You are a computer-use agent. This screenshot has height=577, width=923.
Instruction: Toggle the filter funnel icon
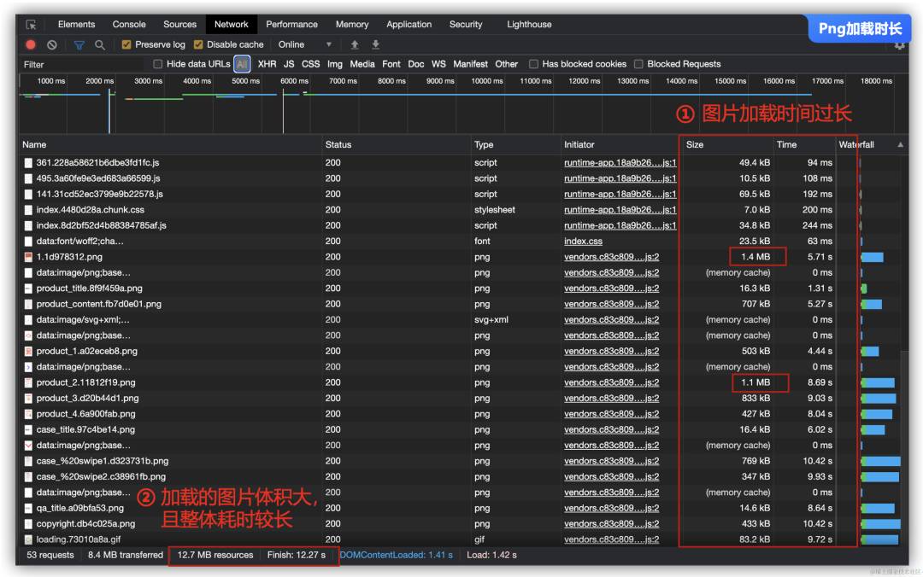79,44
